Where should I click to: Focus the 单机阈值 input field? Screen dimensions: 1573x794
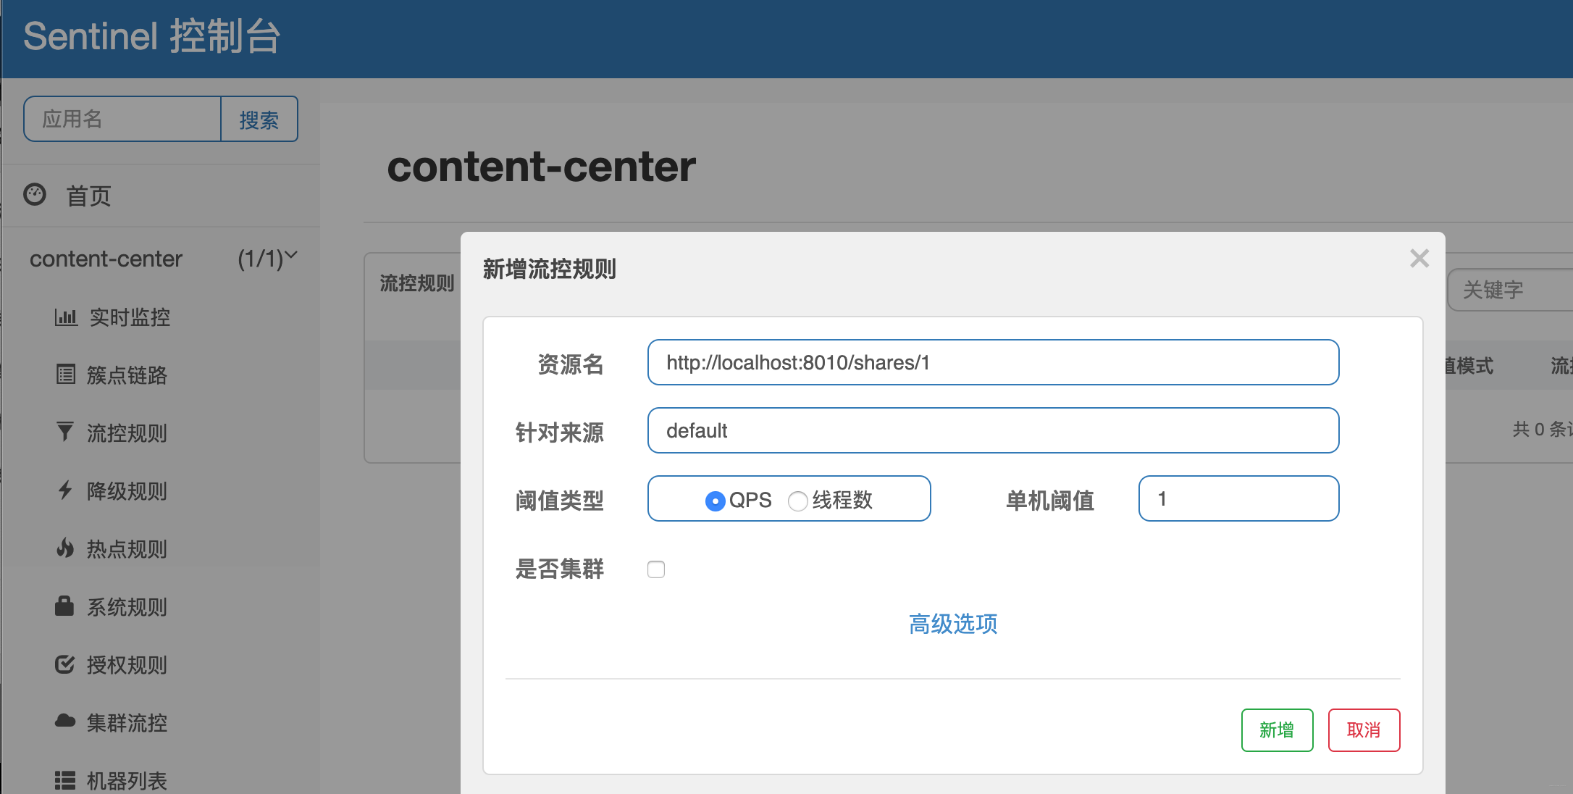pyautogui.click(x=1238, y=498)
